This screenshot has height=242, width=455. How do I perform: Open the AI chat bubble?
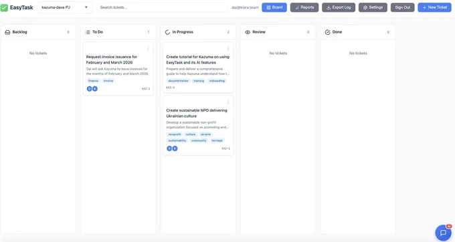click(x=443, y=233)
